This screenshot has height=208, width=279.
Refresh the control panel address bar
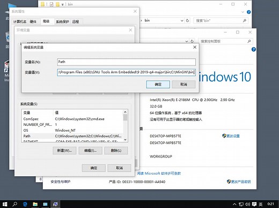pos(192,41)
